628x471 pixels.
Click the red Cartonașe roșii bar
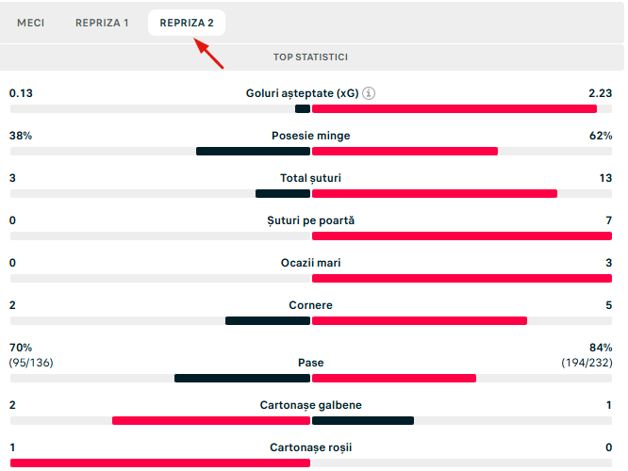click(x=160, y=463)
